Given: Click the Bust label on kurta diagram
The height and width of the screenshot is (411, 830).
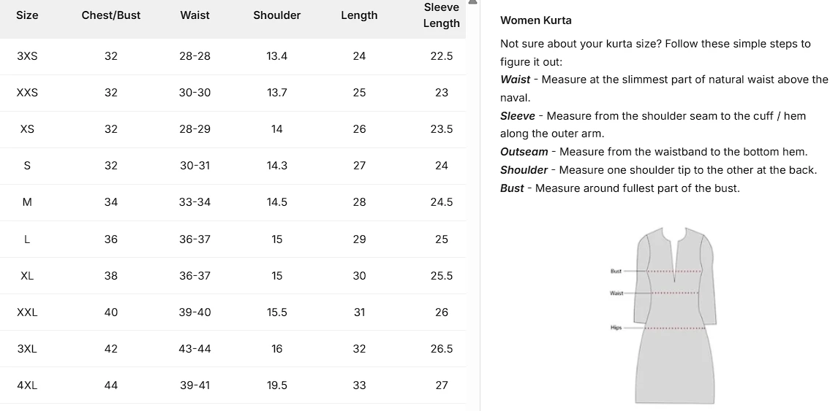Looking at the screenshot, I should pyautogui.click(x=616, y=271).
